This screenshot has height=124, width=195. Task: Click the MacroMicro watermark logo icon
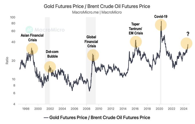click(x=29, y=30)
